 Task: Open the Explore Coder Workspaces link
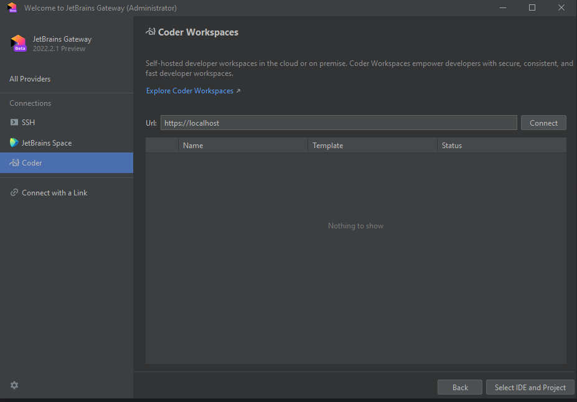click(x=189, y=91)
